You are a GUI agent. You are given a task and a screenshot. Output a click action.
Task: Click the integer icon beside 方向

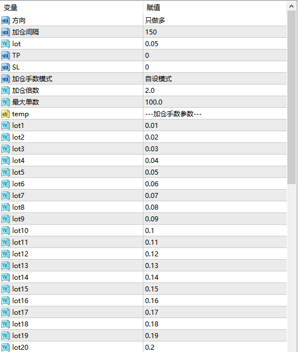(x=6, y=21)
